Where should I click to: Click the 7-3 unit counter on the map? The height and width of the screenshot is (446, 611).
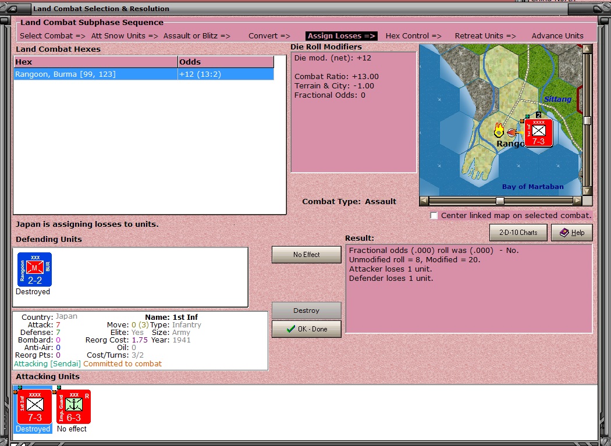tap(538, 133)
